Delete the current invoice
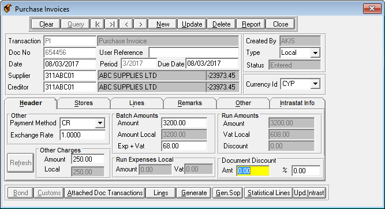 pyautogui.click(x=221, y=24)
